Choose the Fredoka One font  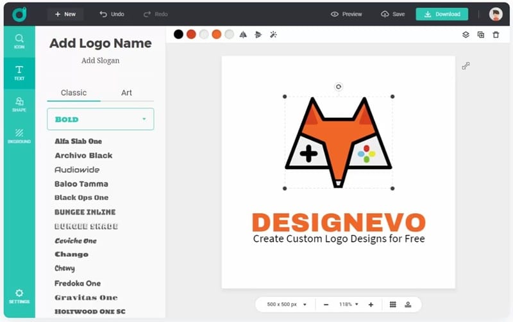(78, 283)
